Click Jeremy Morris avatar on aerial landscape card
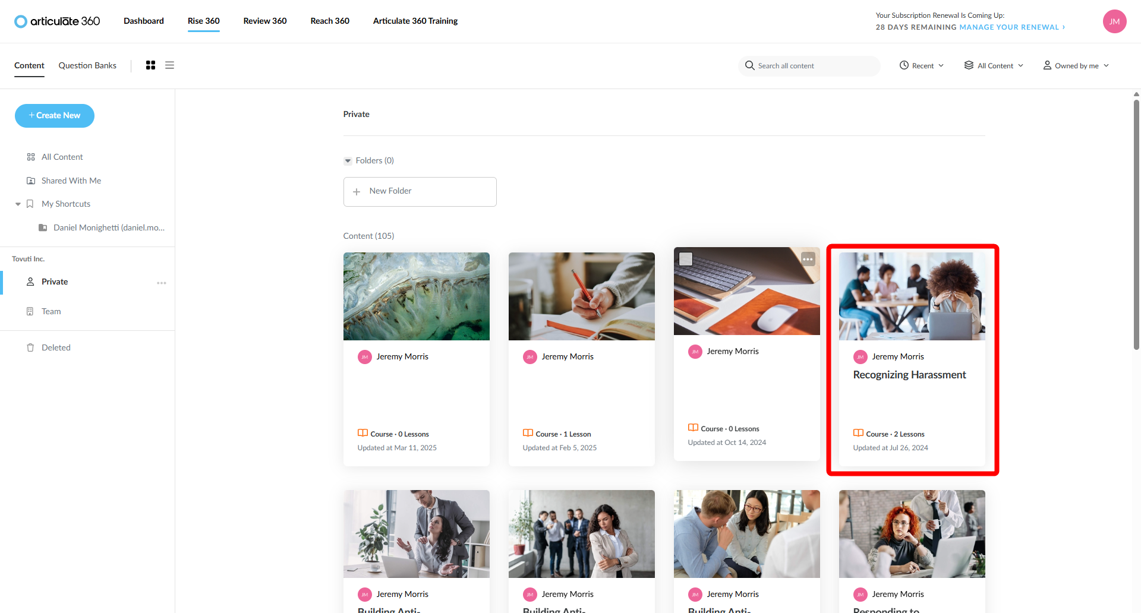 364,357
